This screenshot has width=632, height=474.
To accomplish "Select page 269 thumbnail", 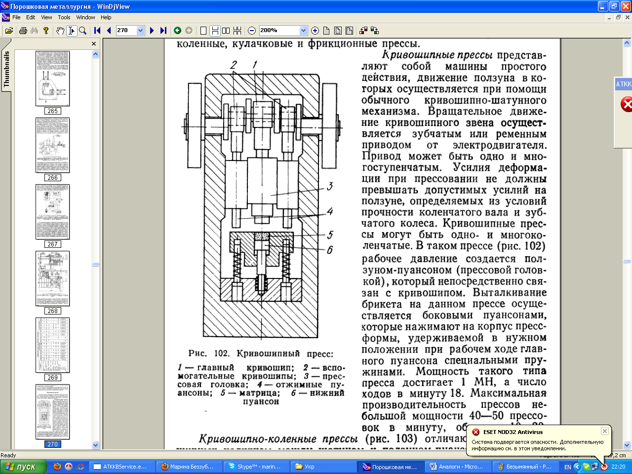I will tap(52, 345).
